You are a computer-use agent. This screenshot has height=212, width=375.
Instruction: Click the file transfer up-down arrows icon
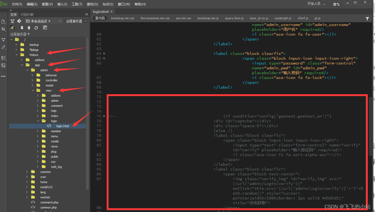coord(3,29)
